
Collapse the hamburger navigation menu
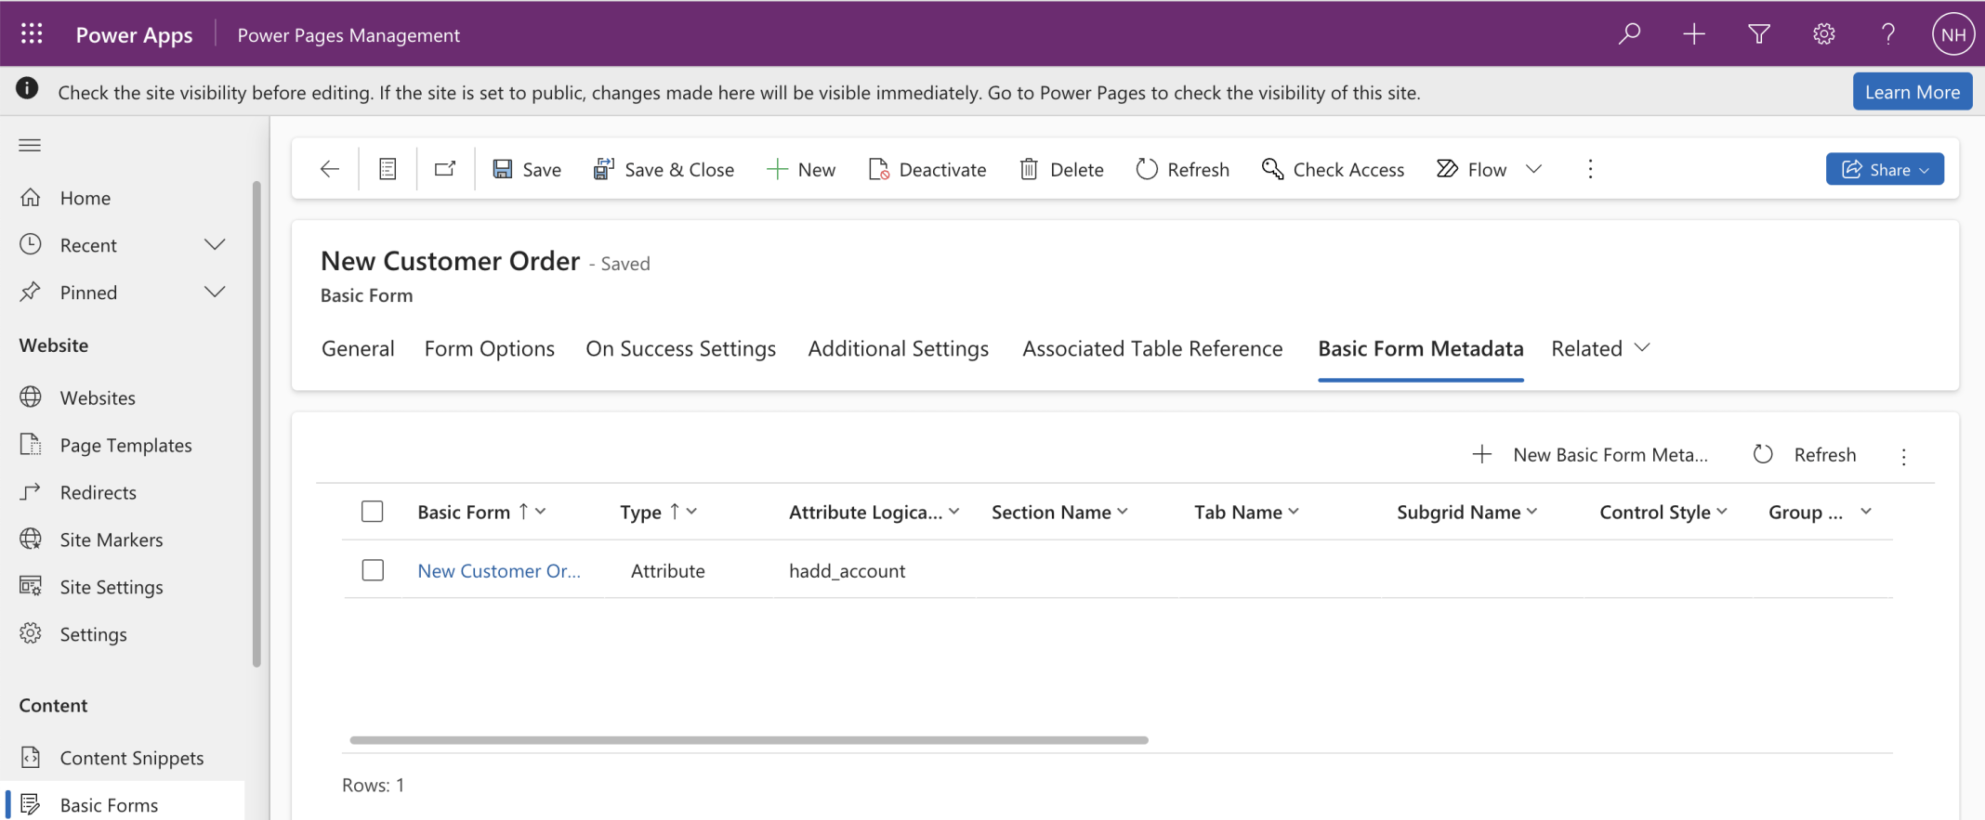click(x=30, y=145)
